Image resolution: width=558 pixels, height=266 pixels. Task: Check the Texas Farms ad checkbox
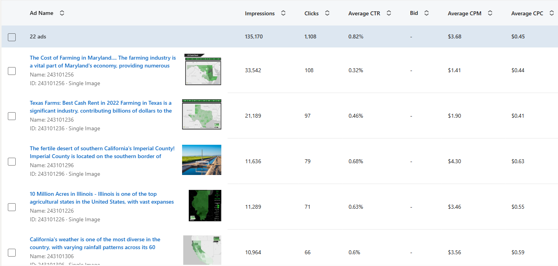(12, 116)
